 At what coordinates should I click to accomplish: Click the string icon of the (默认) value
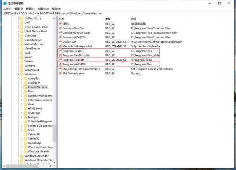(x=60, y=24)
